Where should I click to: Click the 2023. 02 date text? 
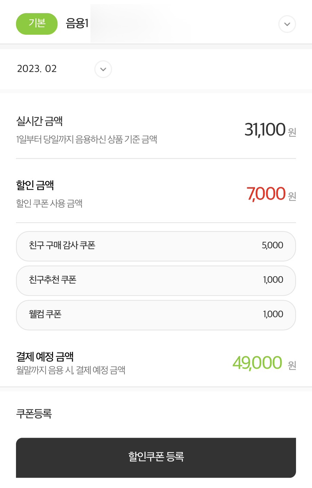tap(37, 69)
